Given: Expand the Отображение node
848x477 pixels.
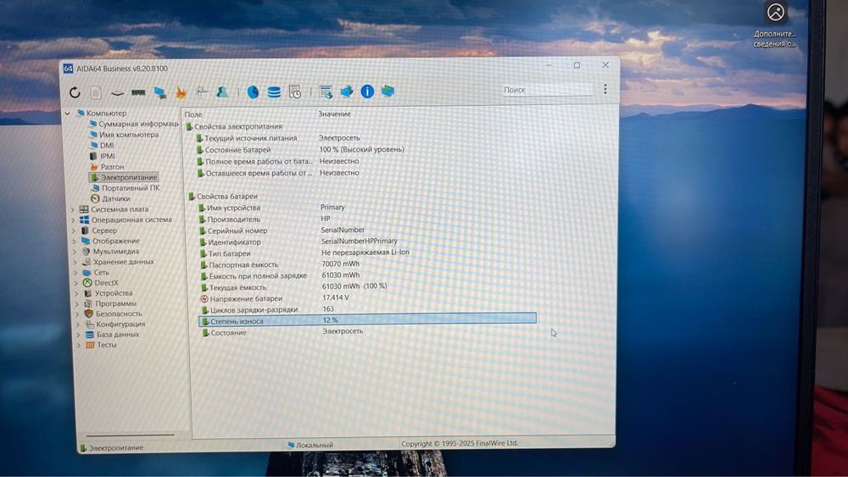Looking at the screenshot, I should 75,241.
